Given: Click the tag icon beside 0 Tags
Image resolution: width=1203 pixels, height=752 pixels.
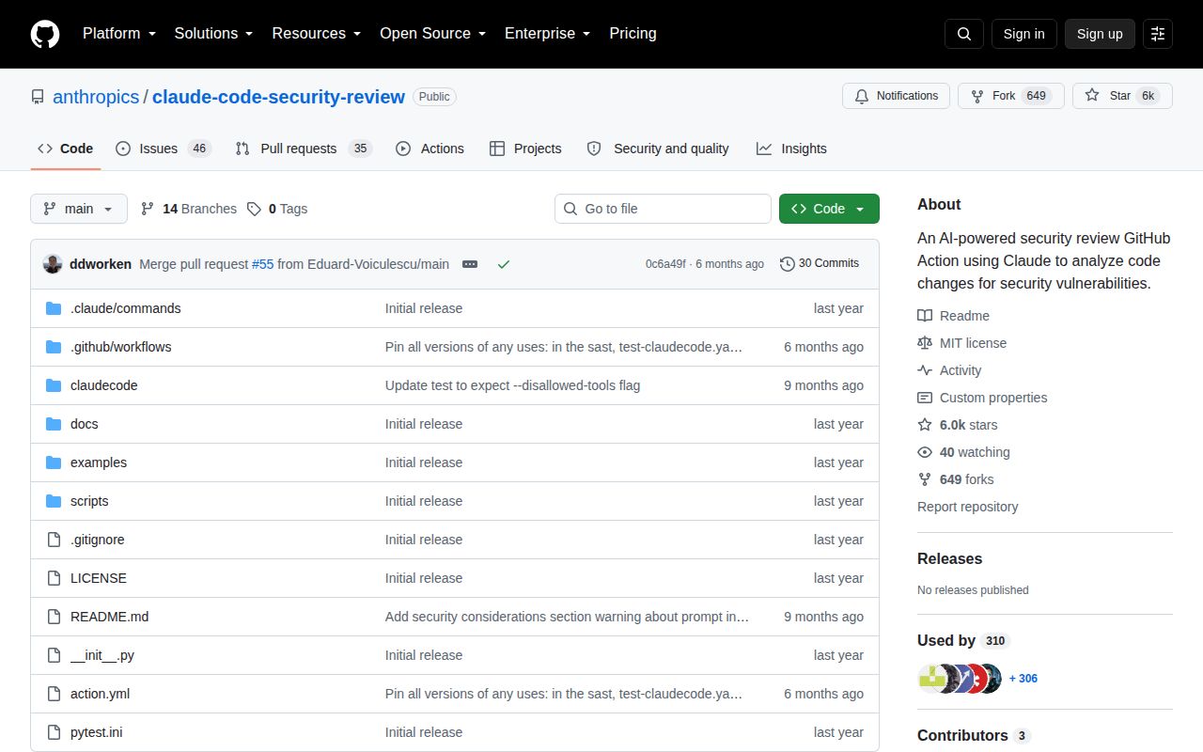Looking at the screenshot, I should click(x=254, y=209).
